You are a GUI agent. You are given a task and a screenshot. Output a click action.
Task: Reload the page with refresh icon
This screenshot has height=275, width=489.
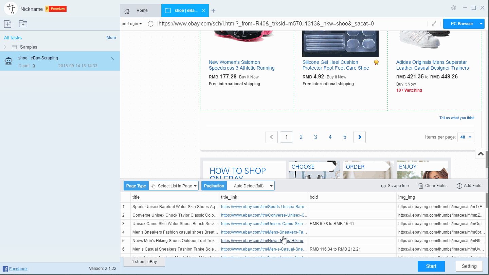pos(151,24)
